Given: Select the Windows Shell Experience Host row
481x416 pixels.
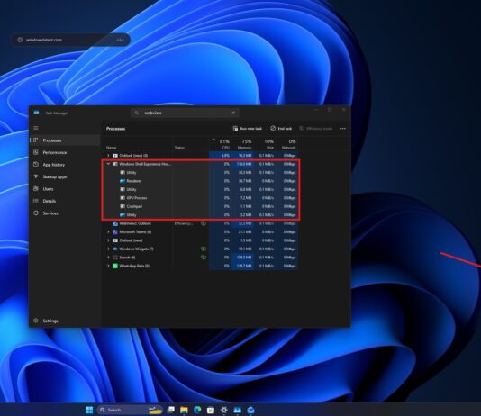Looking at the screenshot, I should click(x=201, y=164).
